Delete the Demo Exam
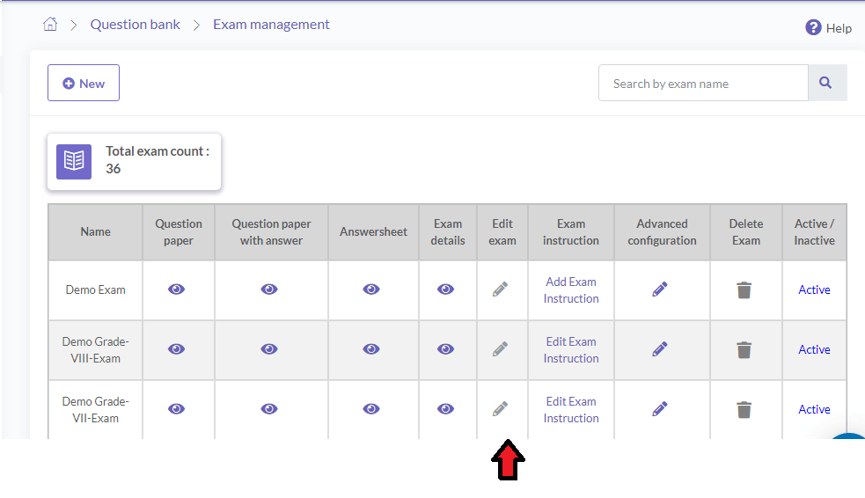The height and width of the screenshot is (498, 865). click(x=744, y=290)
